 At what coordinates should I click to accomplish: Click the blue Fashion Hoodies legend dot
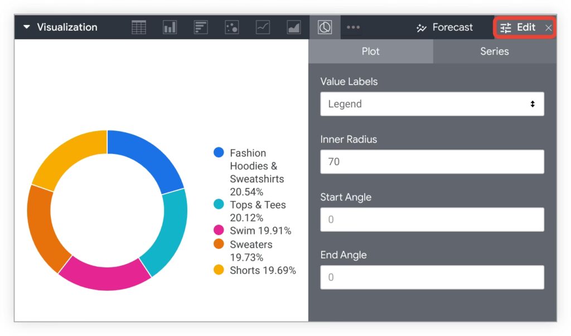click(x=219, y=153)
